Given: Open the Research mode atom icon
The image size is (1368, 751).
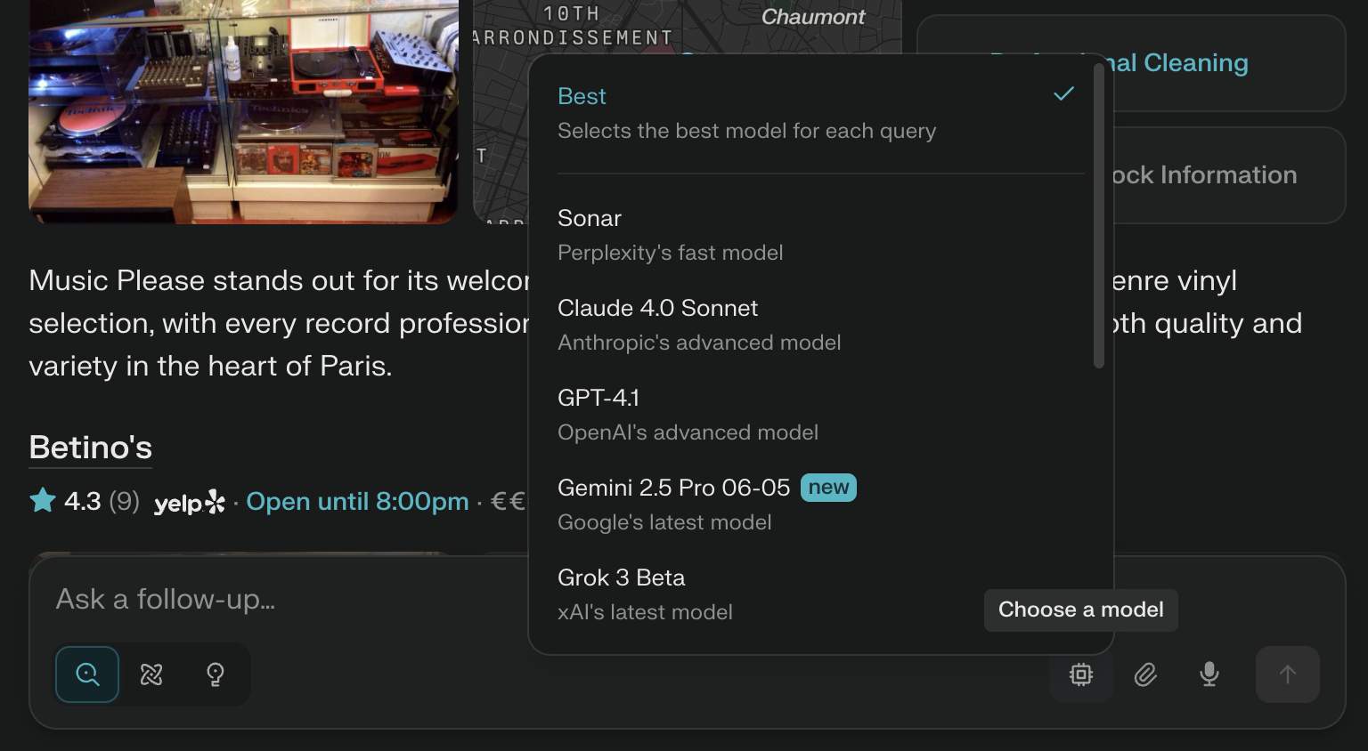Looking at the screenshot, I should coord(151,674).
